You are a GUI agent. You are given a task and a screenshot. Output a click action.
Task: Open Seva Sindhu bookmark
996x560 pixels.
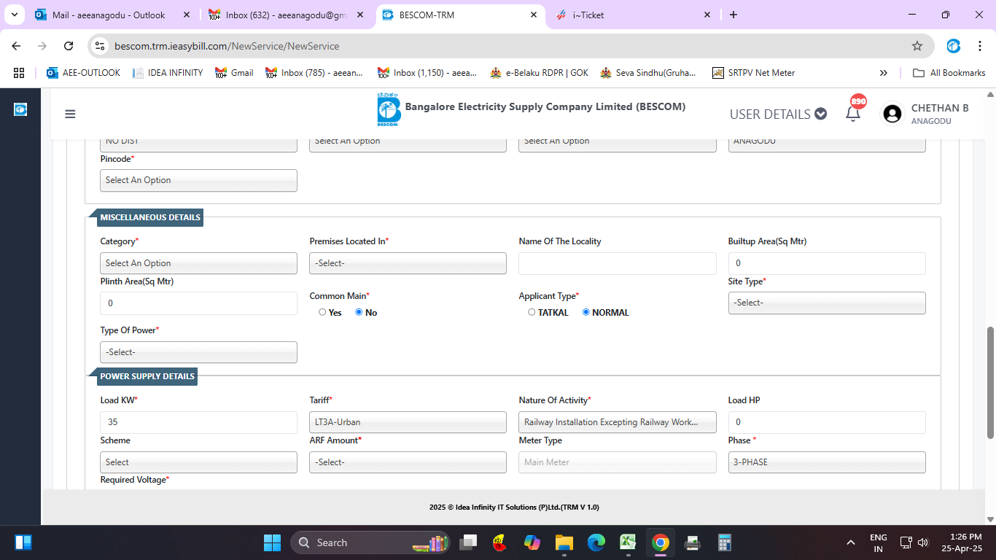648,73
